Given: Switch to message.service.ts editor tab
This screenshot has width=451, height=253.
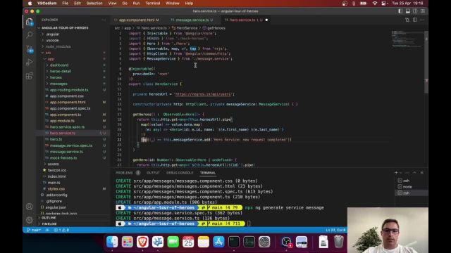Looking at the screenshot, I should tap(192, 20).
